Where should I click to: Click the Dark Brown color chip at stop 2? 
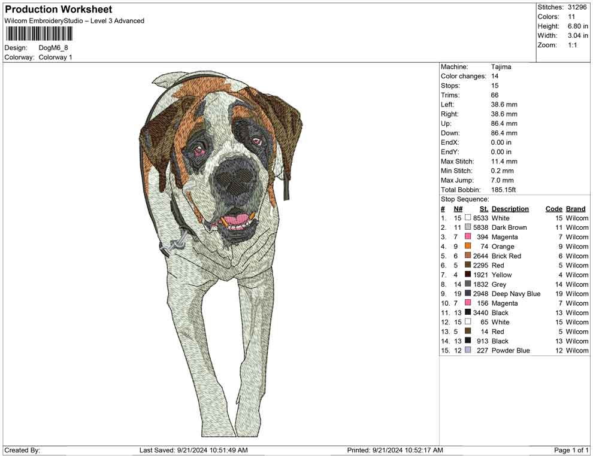pyautogui.click(x=468, y=227)
